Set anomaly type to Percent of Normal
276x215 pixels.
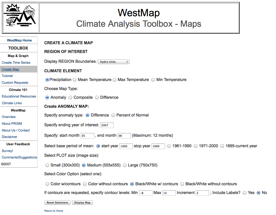[113, 115]
